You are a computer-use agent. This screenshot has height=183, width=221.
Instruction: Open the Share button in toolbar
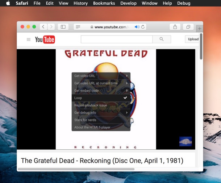[175, 27]
